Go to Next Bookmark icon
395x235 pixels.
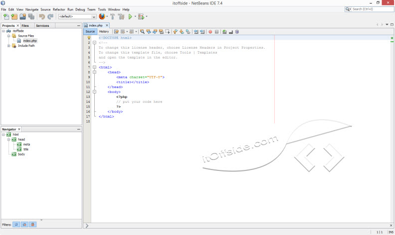182,32
